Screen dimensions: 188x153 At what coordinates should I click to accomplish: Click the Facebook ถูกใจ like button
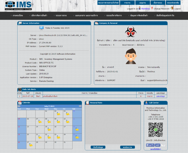pyautogui.click(x=150, y=145)
